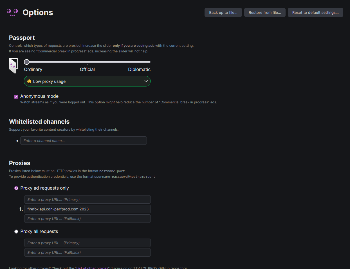Select Proxy ad requests only radio button
This screenshot has width=350, height=269.
[16, 188]
